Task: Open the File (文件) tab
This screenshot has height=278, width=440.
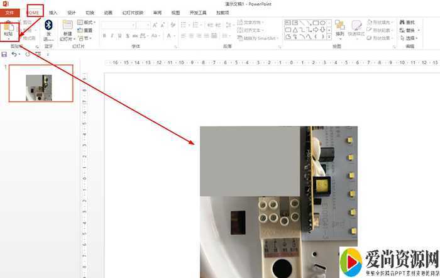Action: [x=10, y=13]
